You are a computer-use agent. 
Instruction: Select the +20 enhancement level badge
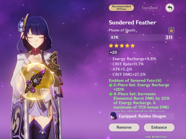114,52
